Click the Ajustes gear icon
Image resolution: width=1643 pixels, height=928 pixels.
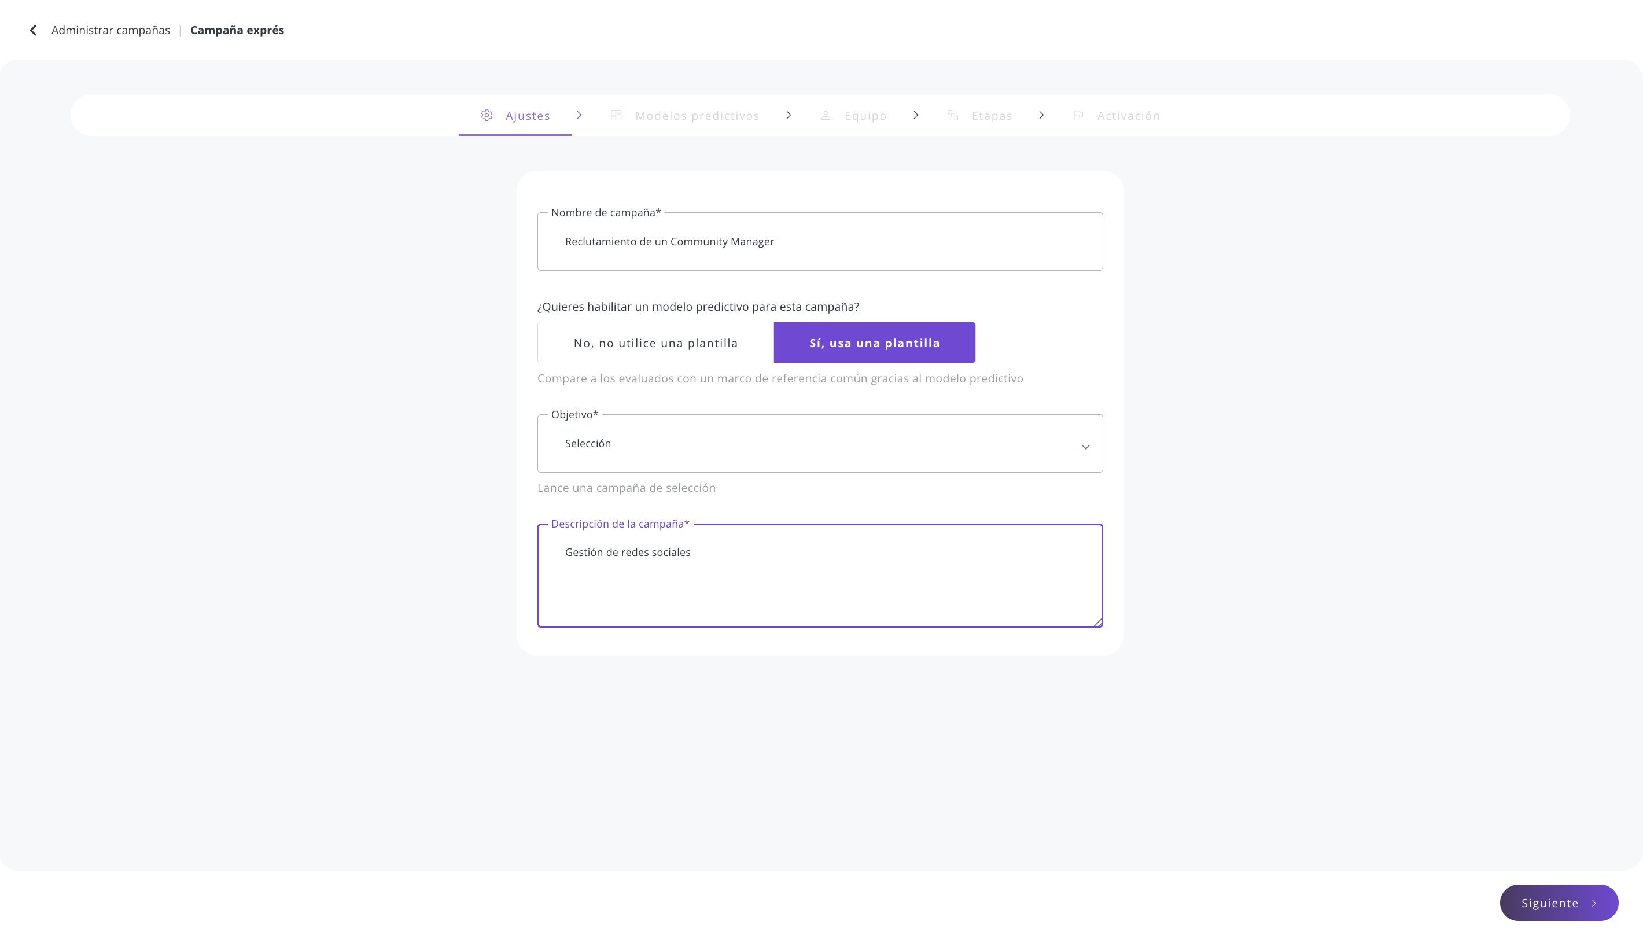pyautogui.click(x=487, y=116)
